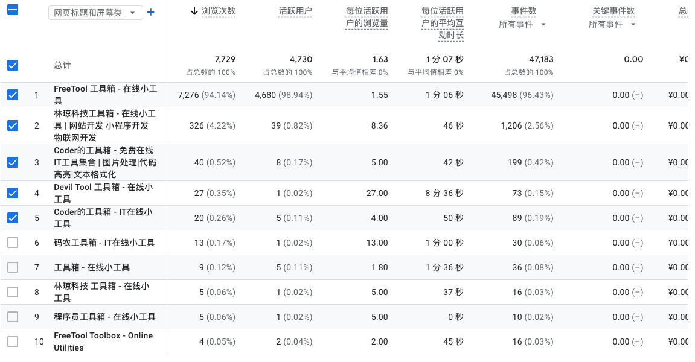
Task: Click the total average engagement 1 分 07 秒
Action: pos(444,59)
